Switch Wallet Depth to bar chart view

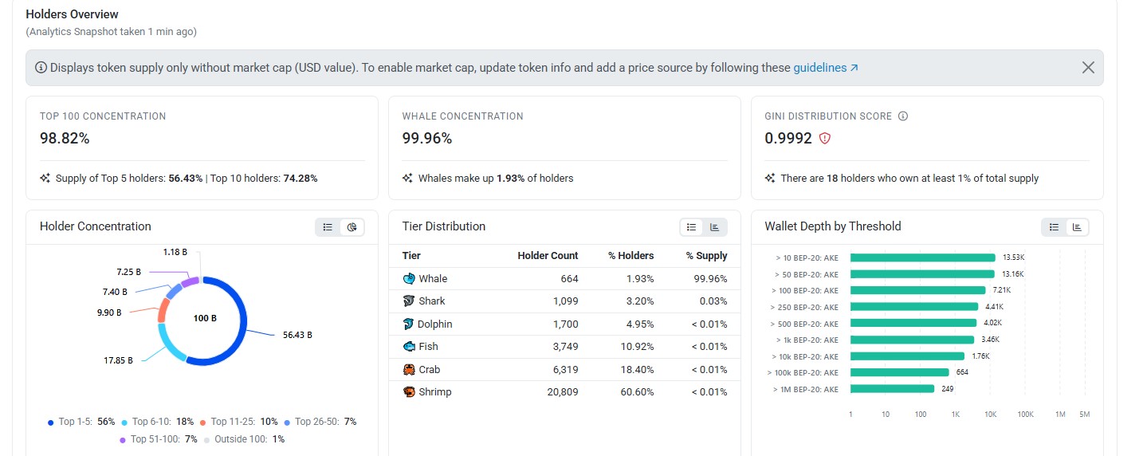point(1077,227)
